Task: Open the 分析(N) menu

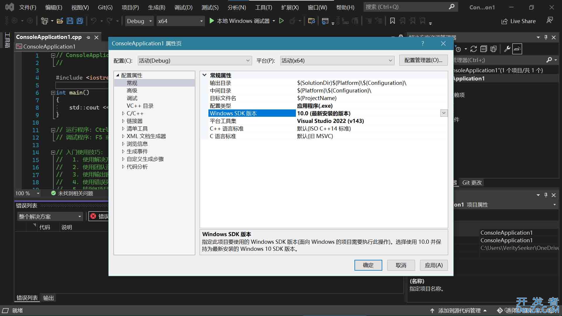Action: coord(237,7)
